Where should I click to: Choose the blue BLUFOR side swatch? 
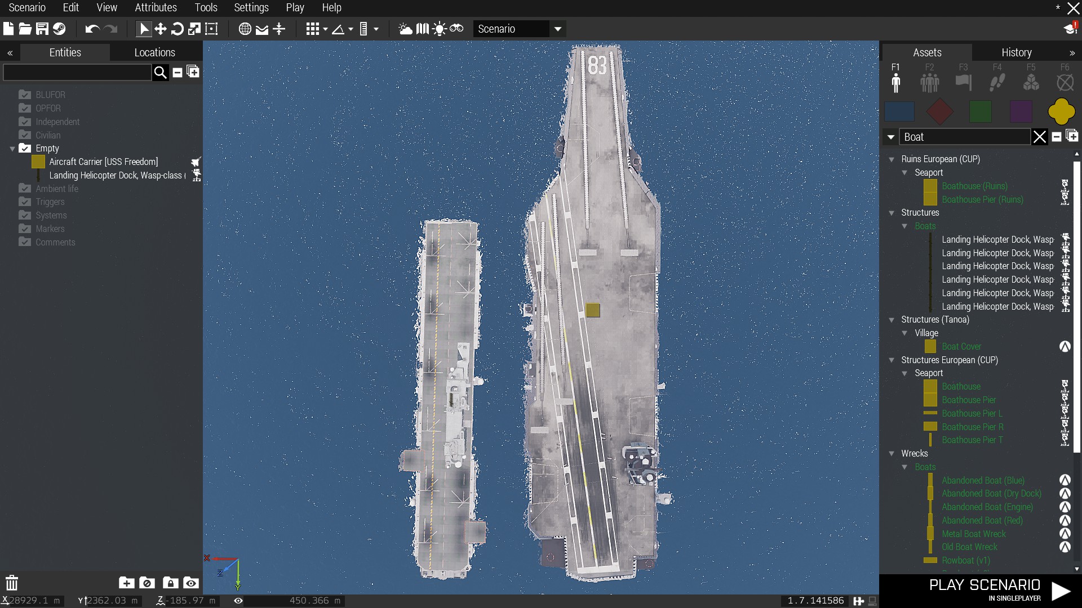pyautogui.click(x=899, y=111)
